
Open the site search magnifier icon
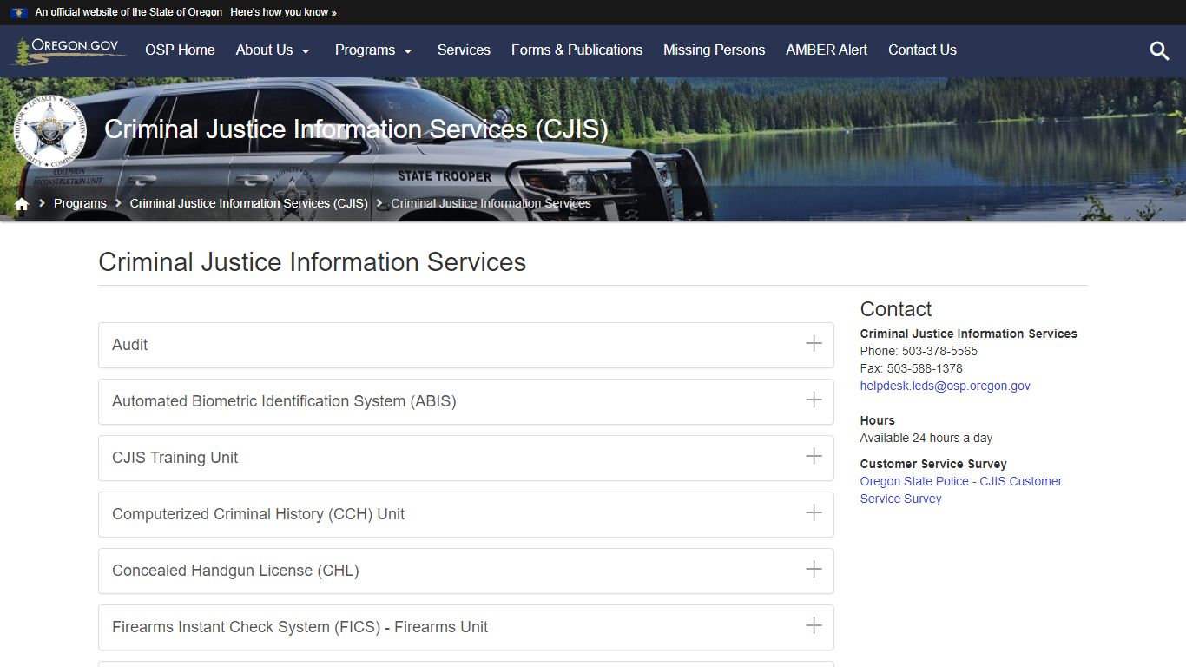[1159, 50]
